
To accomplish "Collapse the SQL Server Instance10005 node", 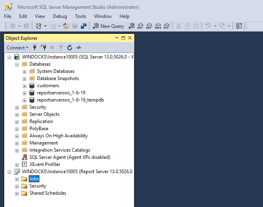I will coord(10,57).
